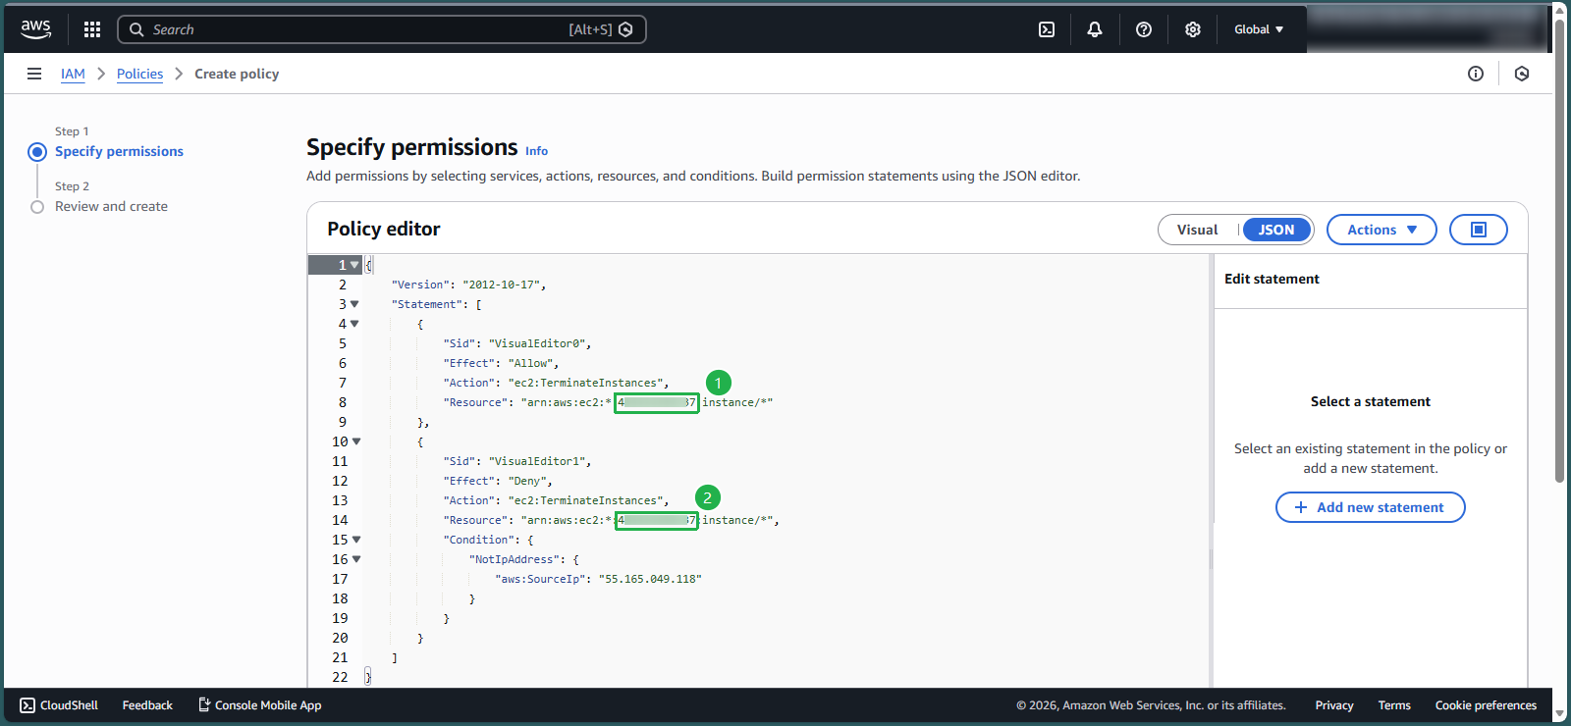Open the Actions dropdown
Viewport: 1571px width, 726px height.
pyautogui.click(x=1381, y=230)
